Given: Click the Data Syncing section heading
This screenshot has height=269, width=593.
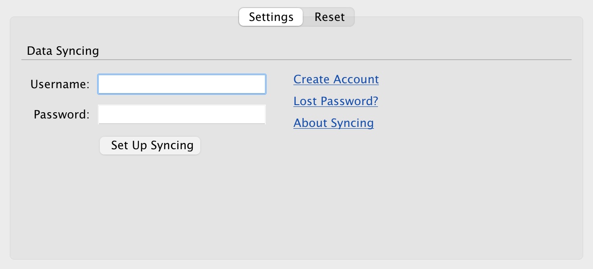Looking at the screenshot, I should [63, 51].
